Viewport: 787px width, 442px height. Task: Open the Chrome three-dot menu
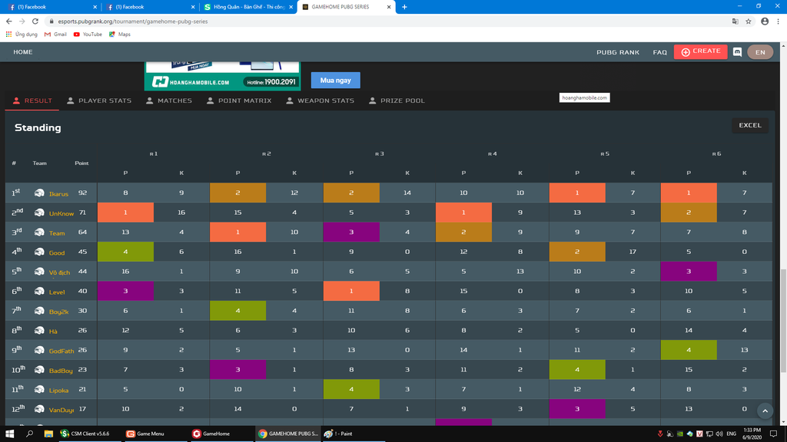pos(778,21)
